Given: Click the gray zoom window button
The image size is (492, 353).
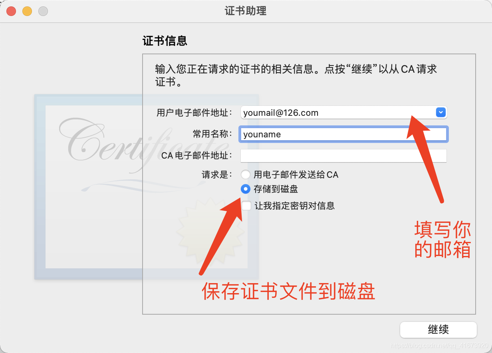Looking at the screenshot, I should 43,11.
